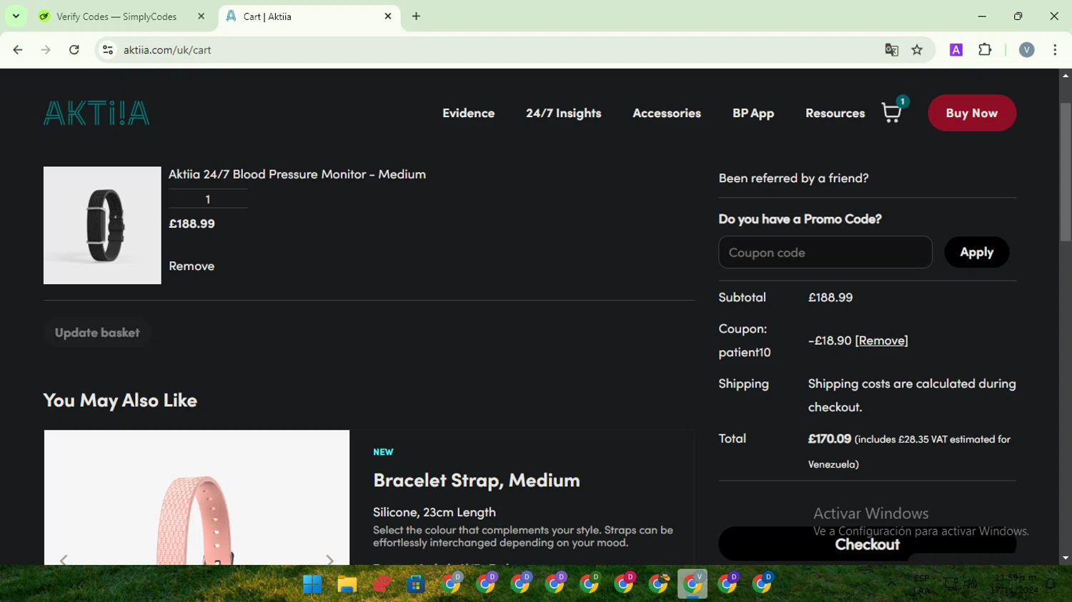Click the ESP LAA language indicator
The height and width of the screenshot is (602, 1072).
[x=921, y=584]
